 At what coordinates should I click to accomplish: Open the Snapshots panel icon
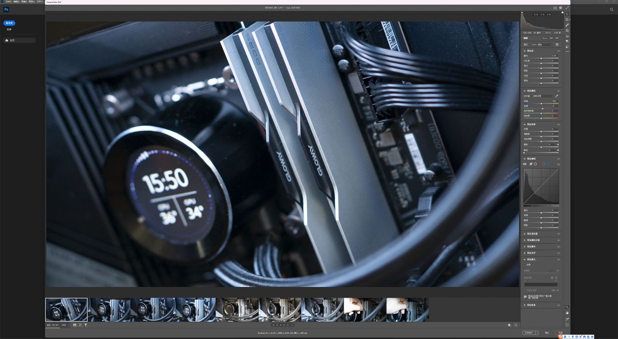(567, 41)
